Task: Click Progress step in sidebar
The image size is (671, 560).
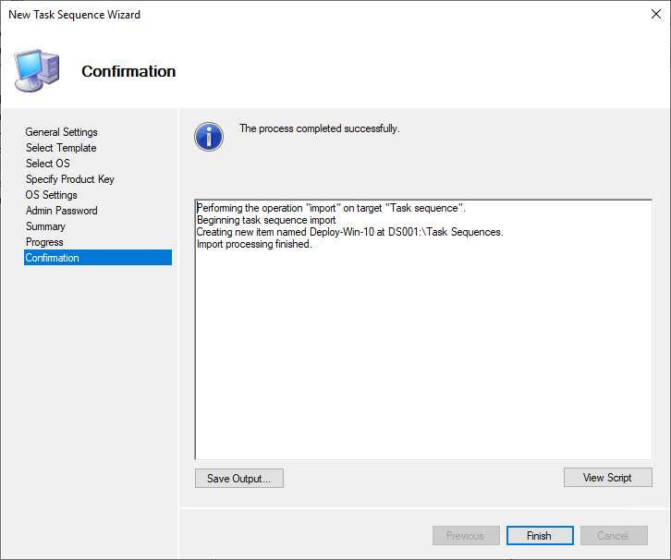Action: click(x=44, y=242)
